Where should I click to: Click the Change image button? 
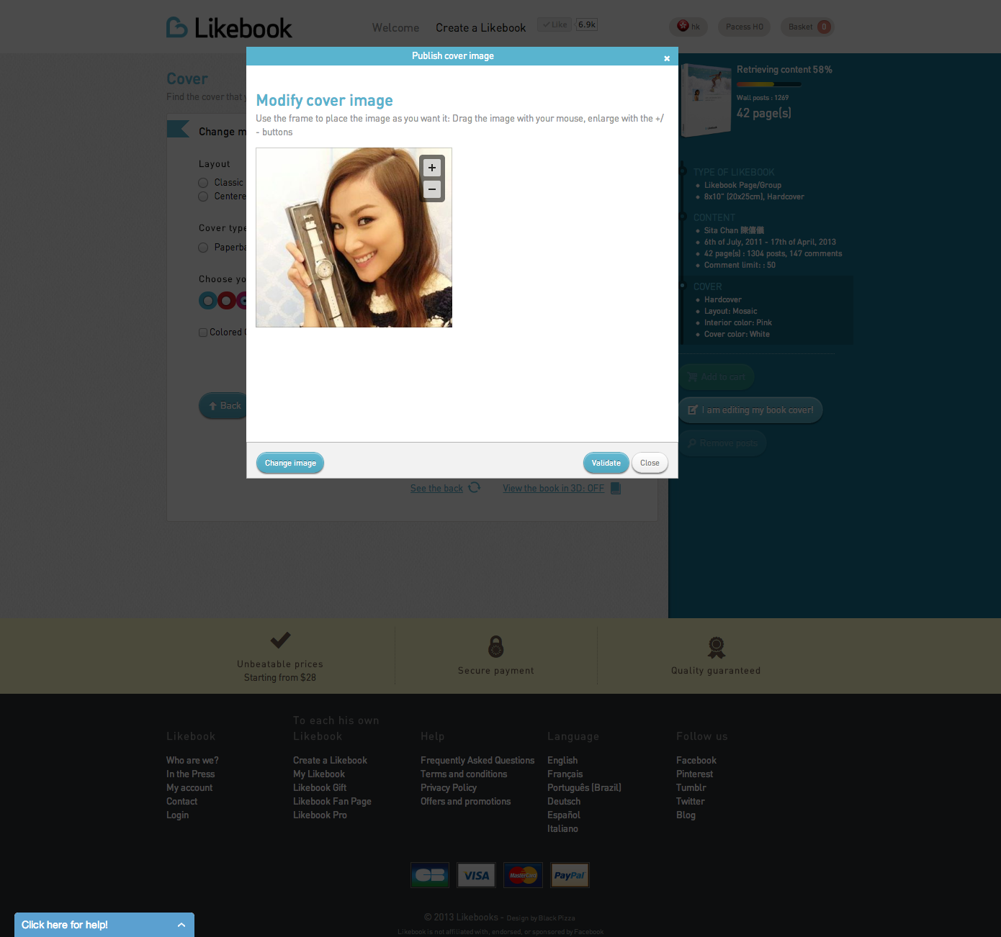[290, 463]
